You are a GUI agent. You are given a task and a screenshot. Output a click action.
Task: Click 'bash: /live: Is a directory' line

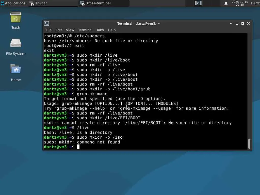tap(78, 133)
